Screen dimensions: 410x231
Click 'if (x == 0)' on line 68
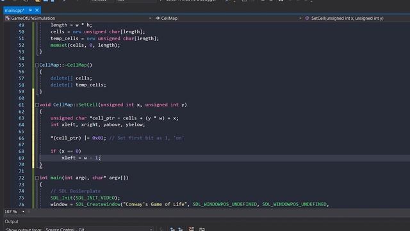coord(65,151)
